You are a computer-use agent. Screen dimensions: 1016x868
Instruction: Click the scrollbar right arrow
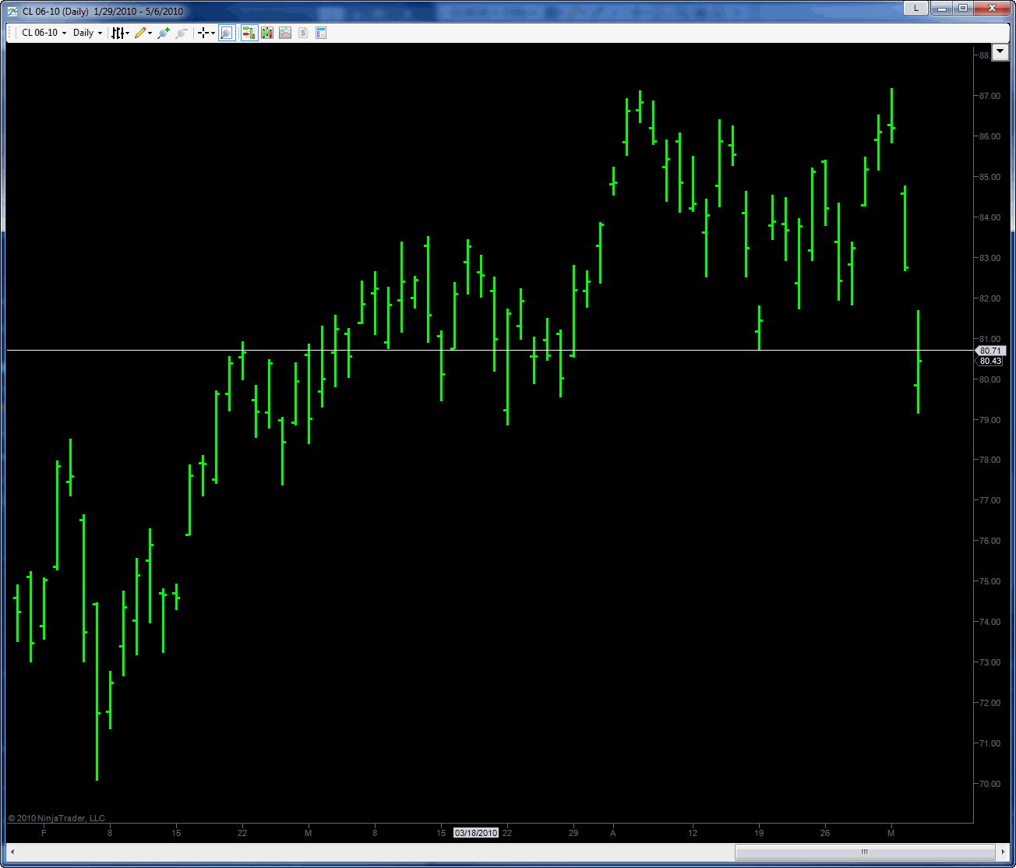[1003, 852]
